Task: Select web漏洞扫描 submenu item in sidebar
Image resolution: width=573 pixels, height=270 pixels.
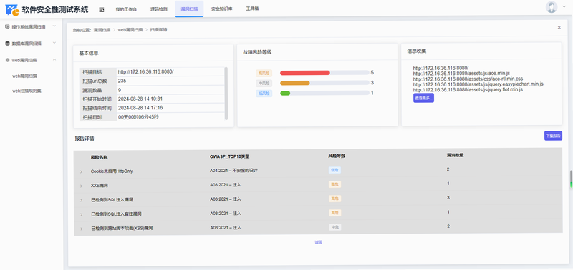Action: click(x=25, y=76)
